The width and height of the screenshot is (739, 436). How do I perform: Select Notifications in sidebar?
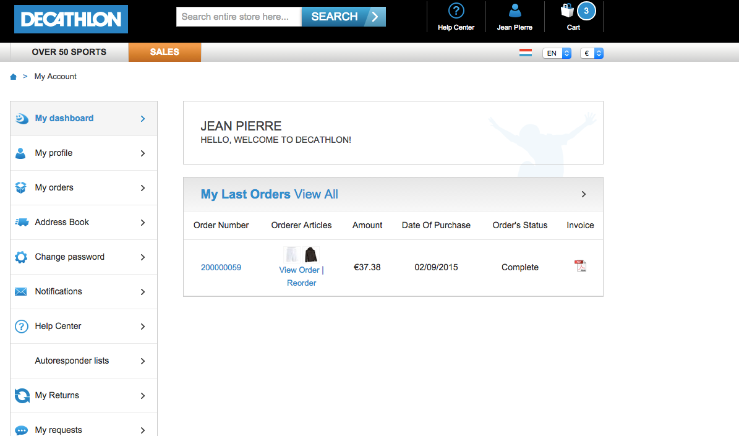[84, 291]
